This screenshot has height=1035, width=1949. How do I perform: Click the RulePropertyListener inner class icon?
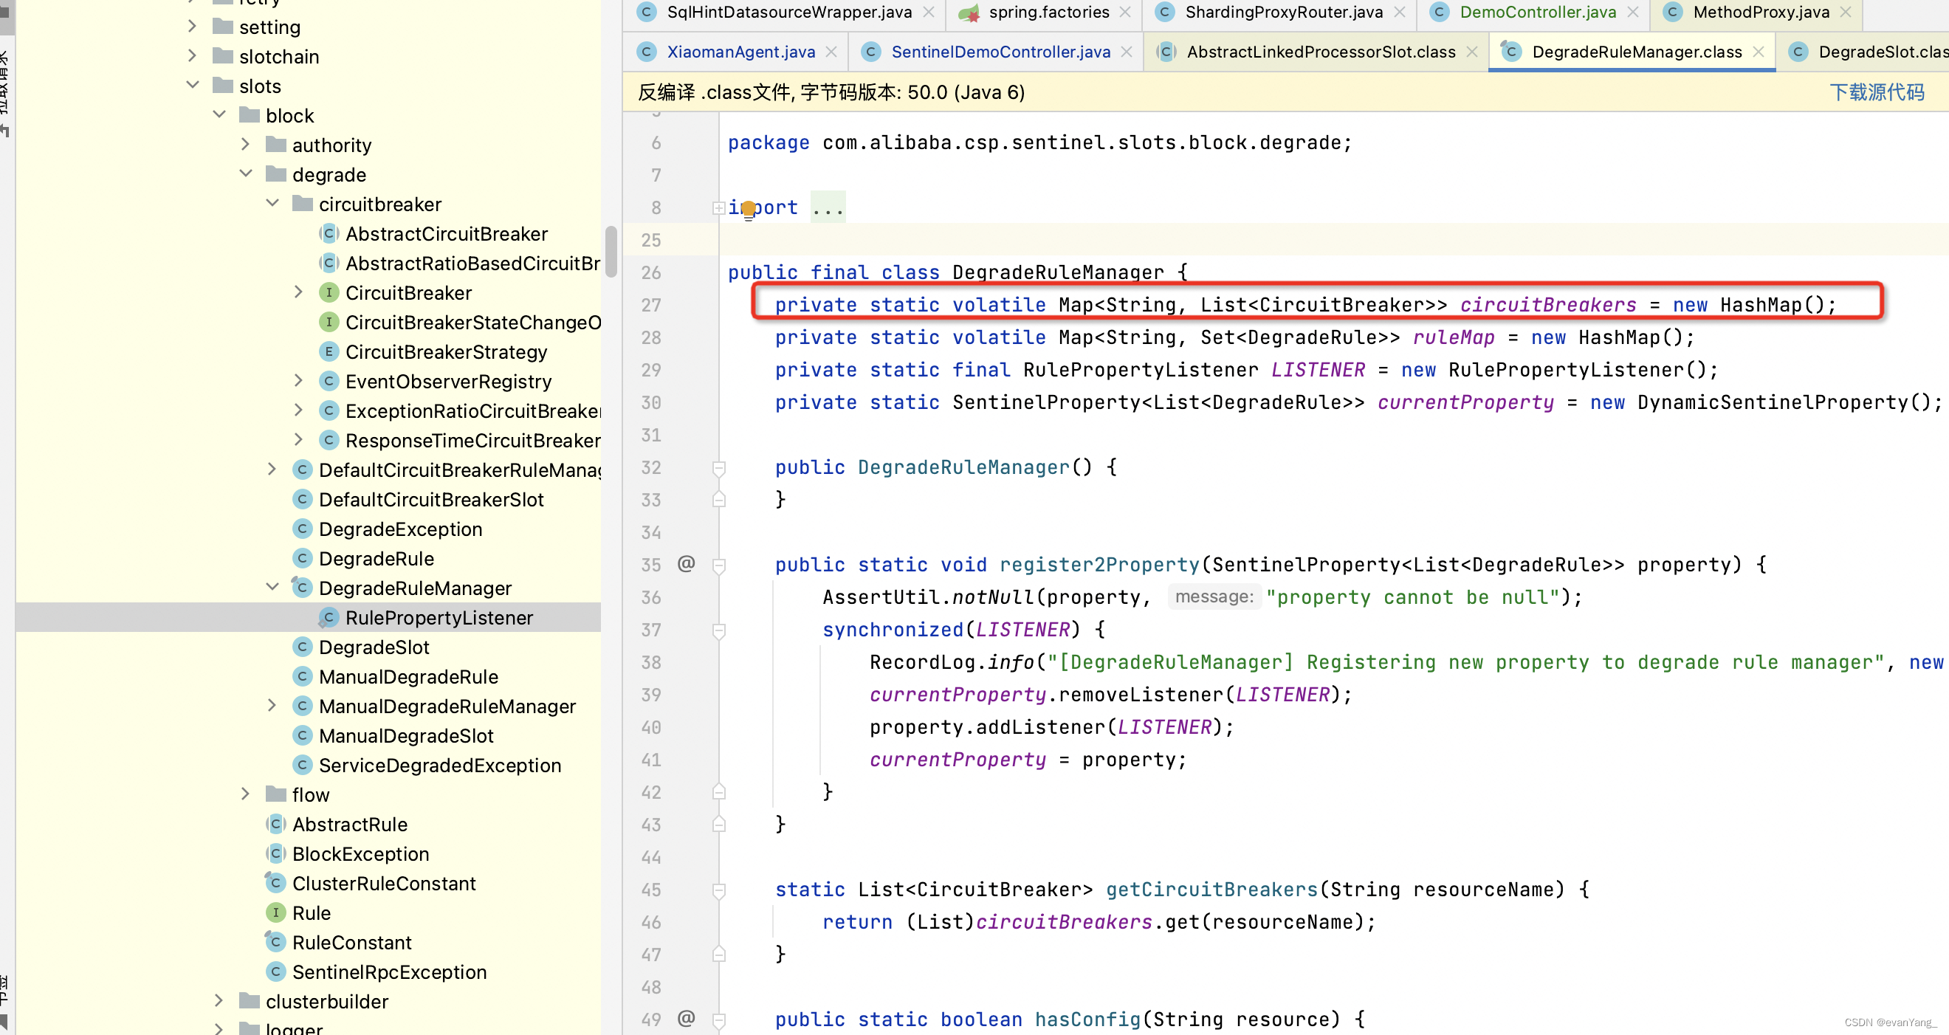tap(329, 616)
